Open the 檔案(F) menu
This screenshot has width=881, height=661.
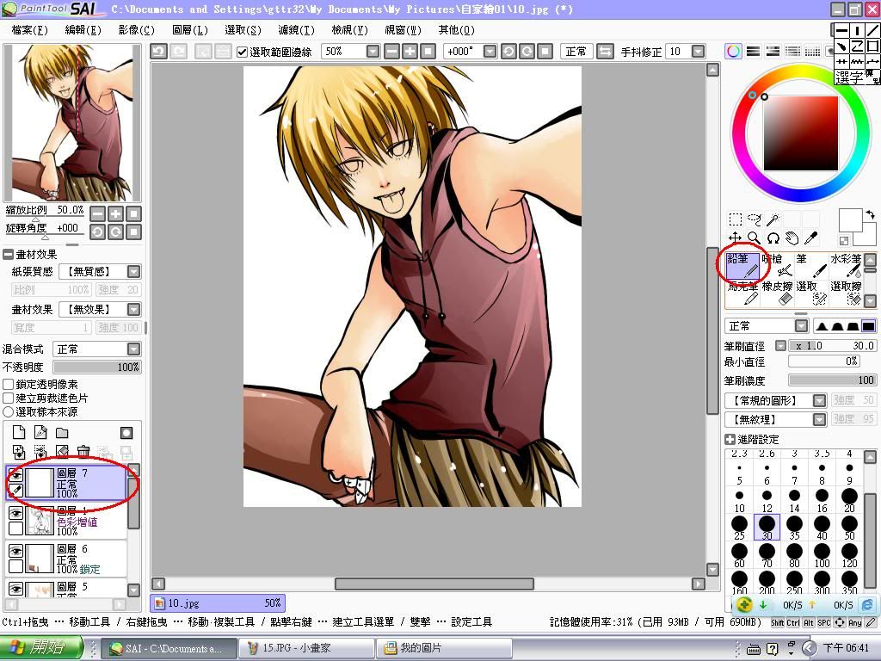[x=30, y=30]
